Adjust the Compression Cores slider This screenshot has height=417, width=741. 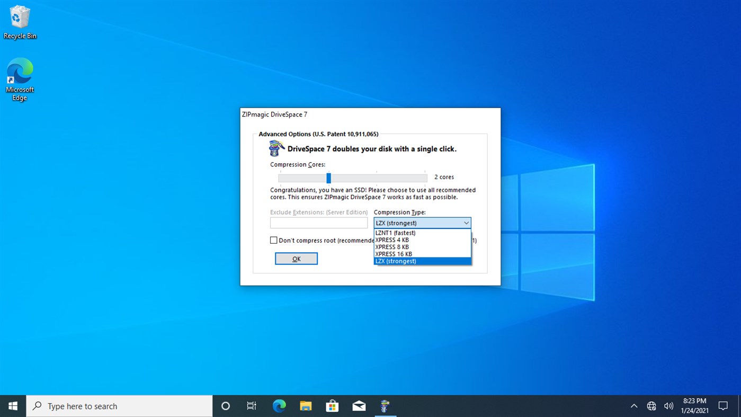point(328,178)
